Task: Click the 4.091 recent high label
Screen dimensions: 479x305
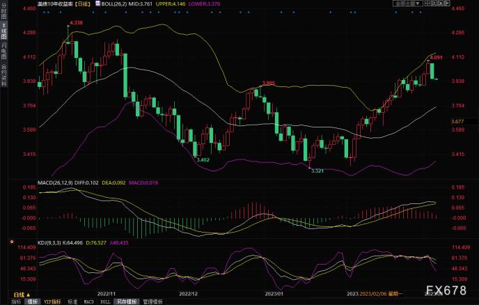Action: point(436,58)
